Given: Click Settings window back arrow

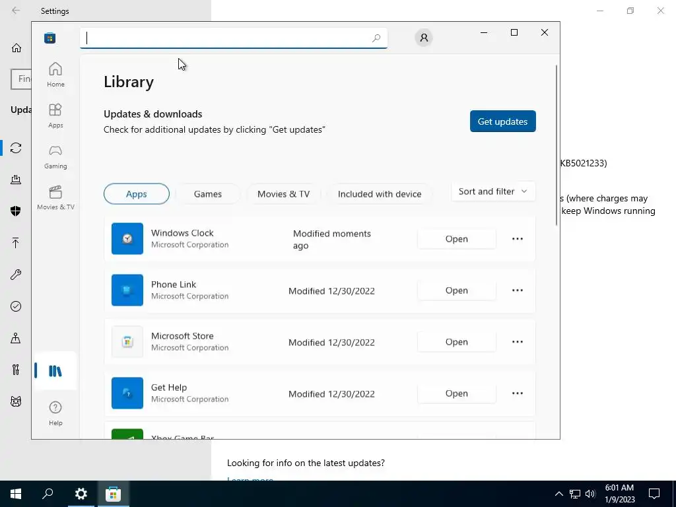Looking at the screenshot, I should (16, 11).
